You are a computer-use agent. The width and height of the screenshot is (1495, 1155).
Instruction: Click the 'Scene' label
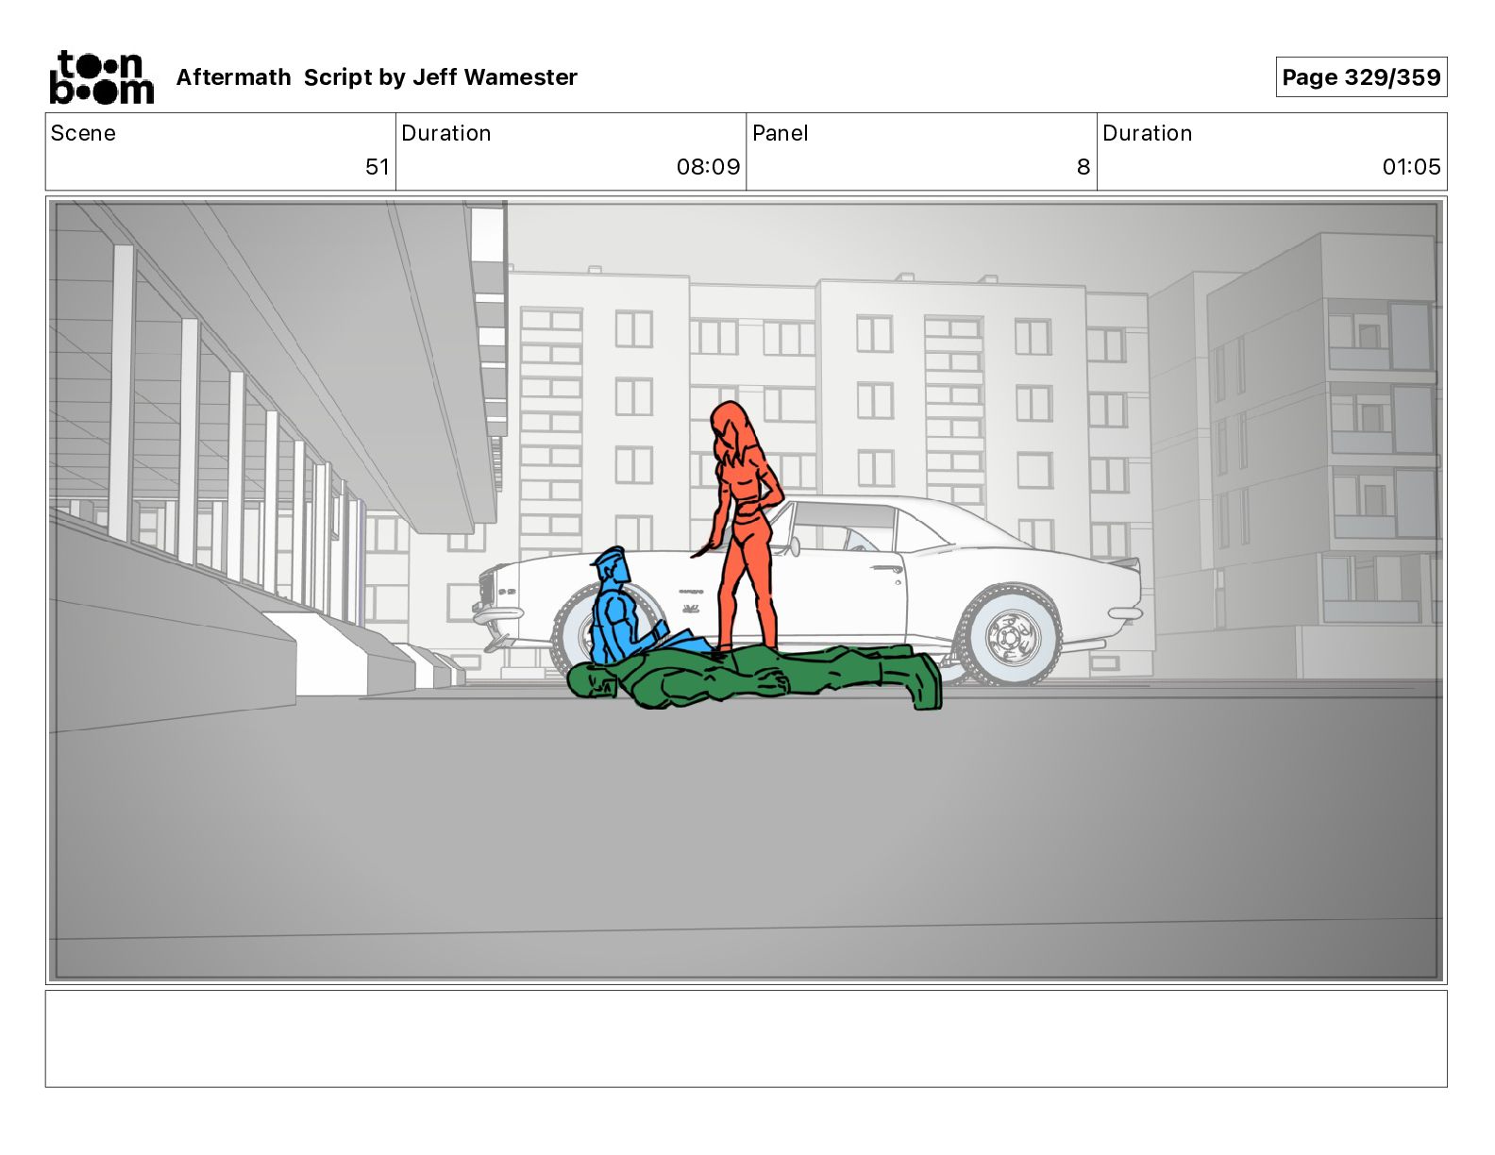click(83, 133)
